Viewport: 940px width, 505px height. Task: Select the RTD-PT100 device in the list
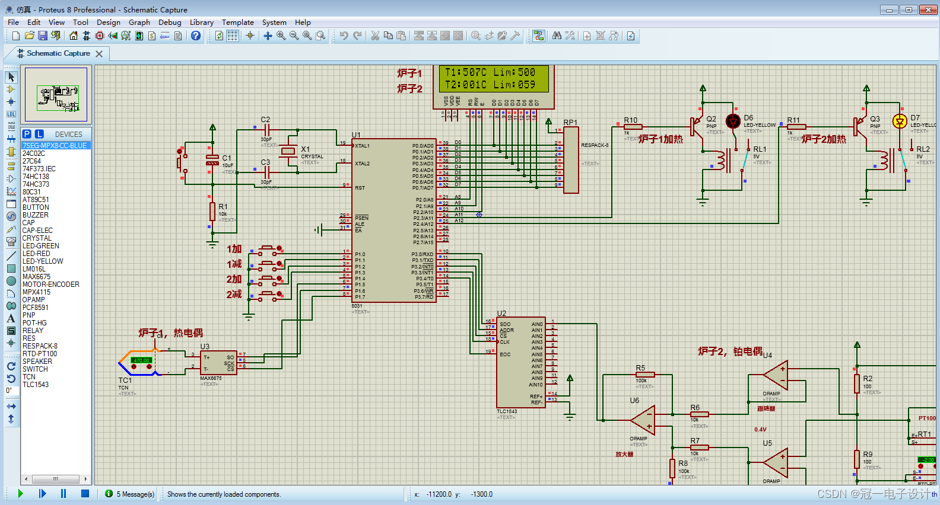point(40,354)
